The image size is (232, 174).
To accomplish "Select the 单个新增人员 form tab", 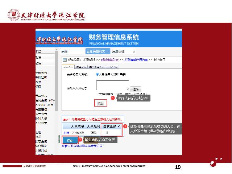I will [97, 67].
